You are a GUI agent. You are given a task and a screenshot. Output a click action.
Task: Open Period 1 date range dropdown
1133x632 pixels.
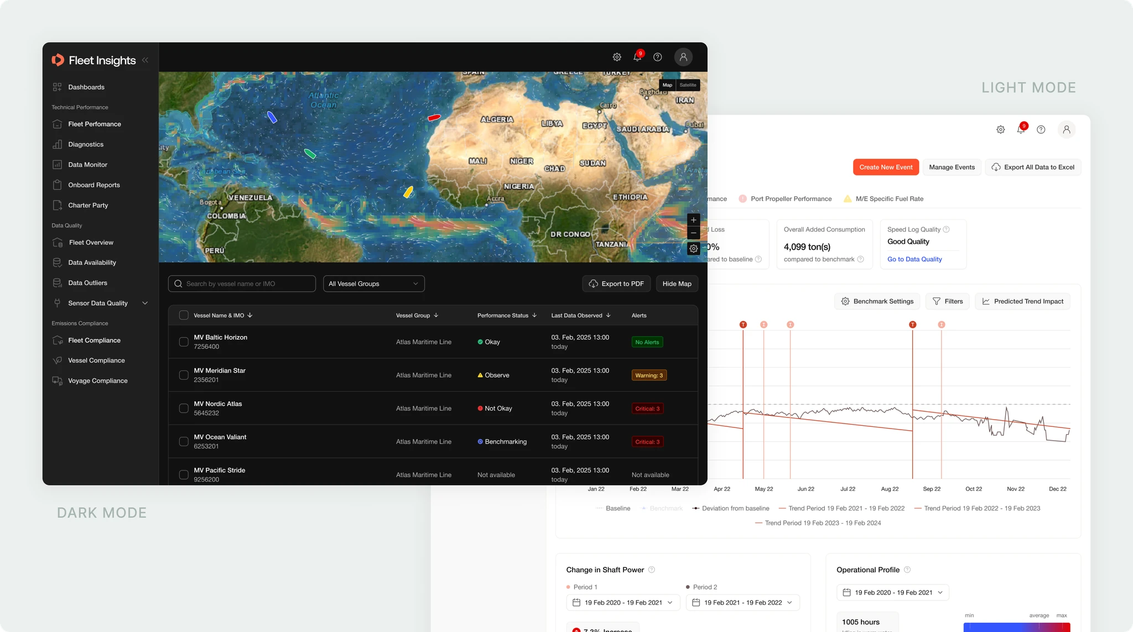(623, 603)
